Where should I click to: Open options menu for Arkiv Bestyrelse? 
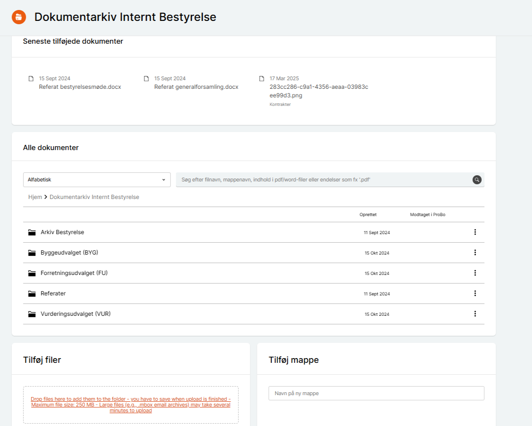point(475,232)
